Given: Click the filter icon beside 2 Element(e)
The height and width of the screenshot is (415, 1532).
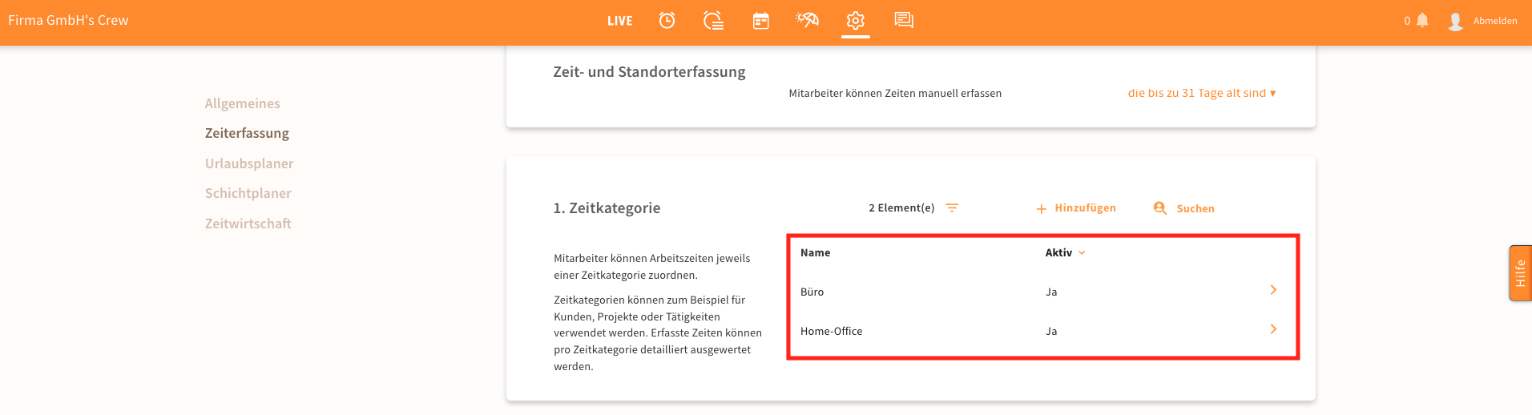Looking at the screenshot, I should coord(952,207).
